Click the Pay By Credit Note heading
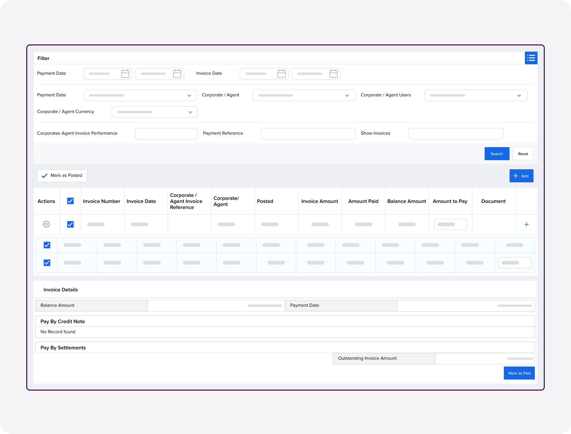This screenshot has height=434, width=571. tap(63, 321)
